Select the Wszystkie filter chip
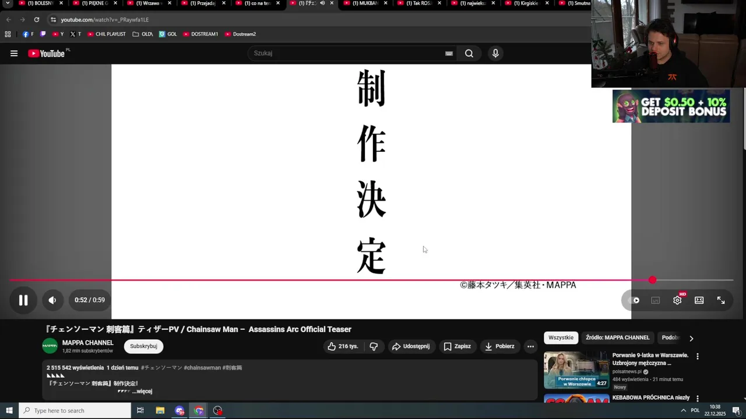This screenshot has width=746, height=419. click(x=561, y=338)
